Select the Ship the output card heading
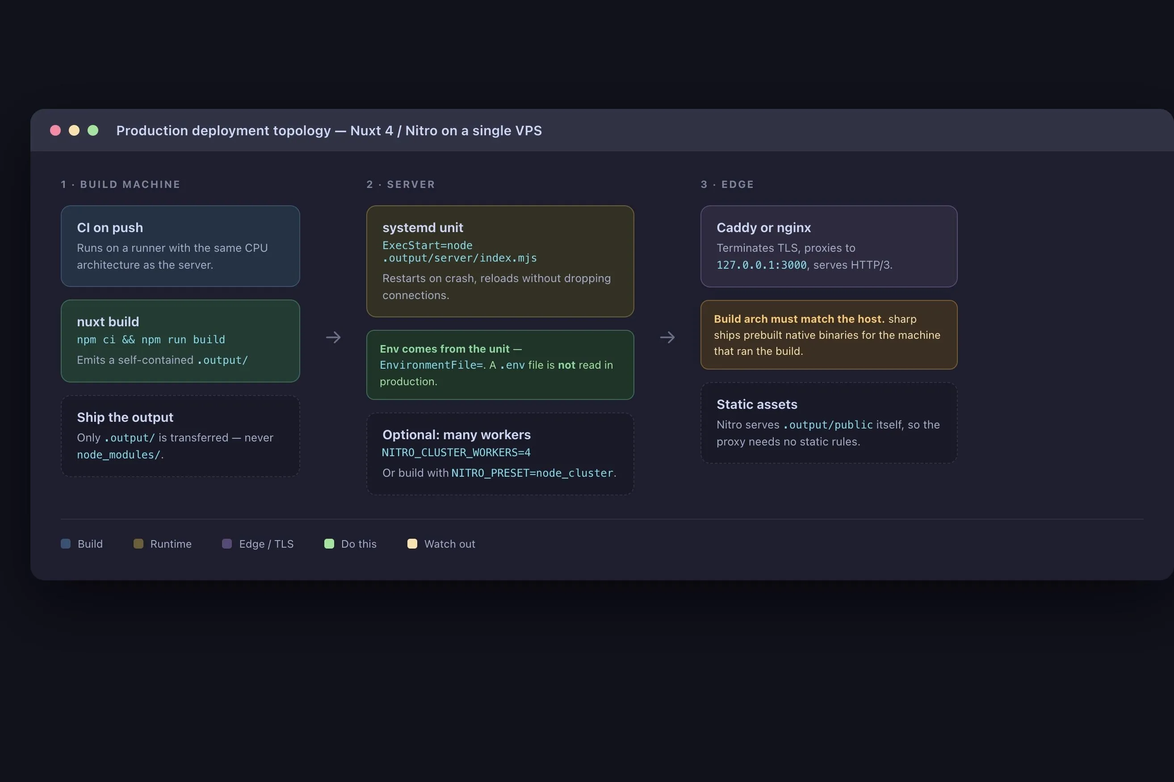This screenshot has width=1174, height=782. pos(125,417)
